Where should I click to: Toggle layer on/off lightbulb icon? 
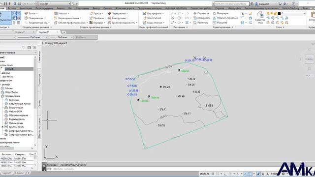[268, 13]
